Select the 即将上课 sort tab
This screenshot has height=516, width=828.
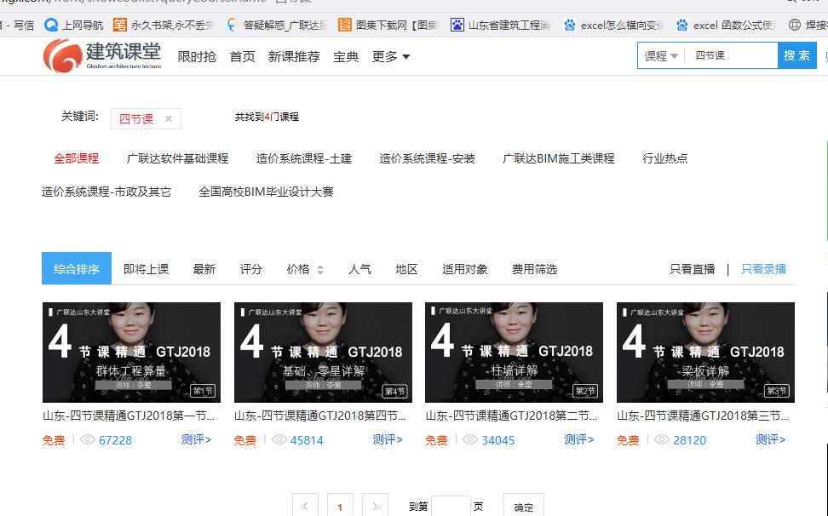[147, 269]
